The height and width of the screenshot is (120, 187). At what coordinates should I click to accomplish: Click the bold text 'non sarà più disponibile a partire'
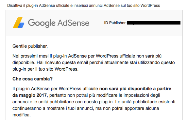click(135, 89)
